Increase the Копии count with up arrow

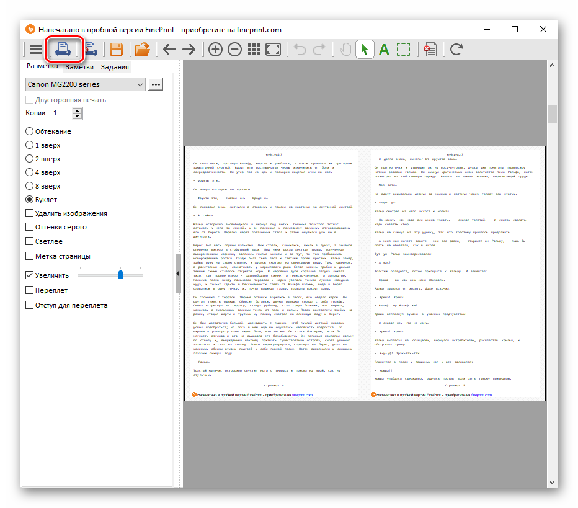(77, 110)
